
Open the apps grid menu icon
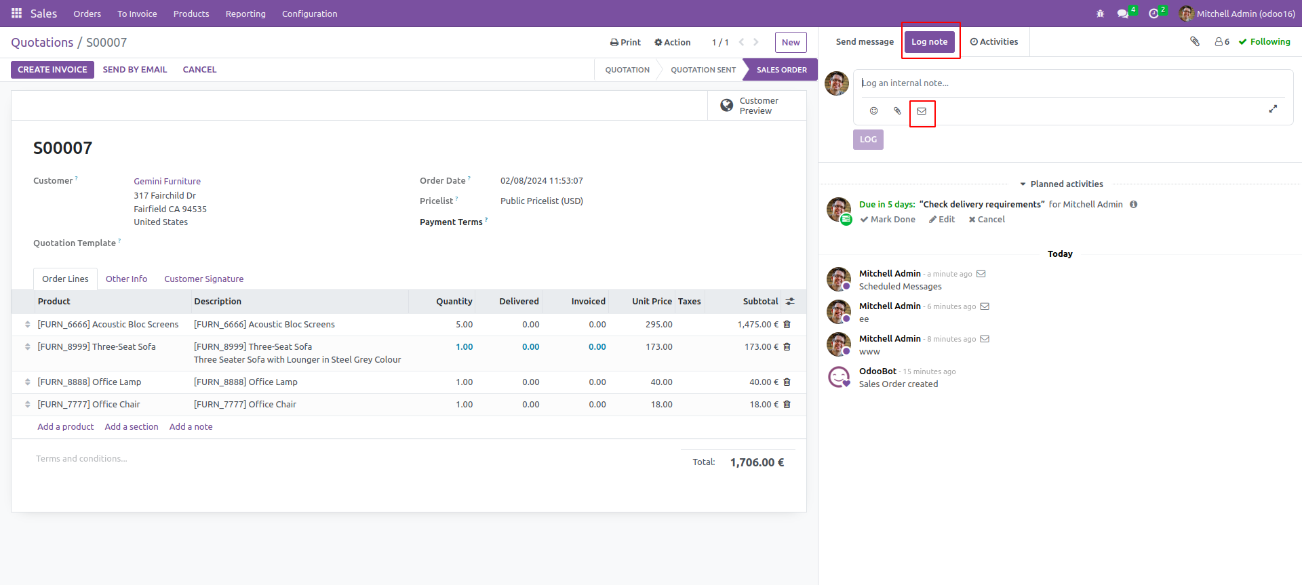point(16,14)
